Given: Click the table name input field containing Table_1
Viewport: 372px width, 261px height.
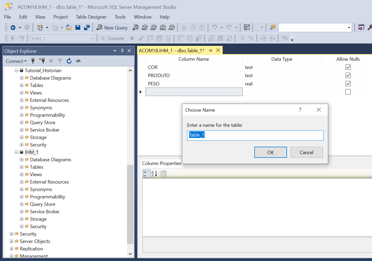Looking at the screenshot, I should tap(255, 135).
